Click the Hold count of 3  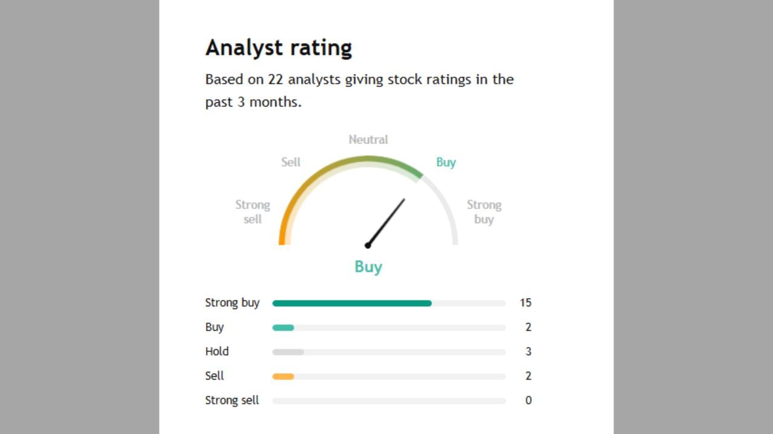(x=528, y=352)
